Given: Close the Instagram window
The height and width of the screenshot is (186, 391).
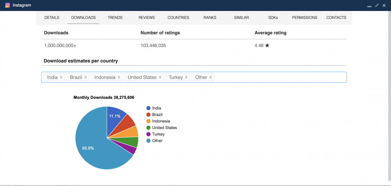Looking at the screenshot, I should point(384,5).
